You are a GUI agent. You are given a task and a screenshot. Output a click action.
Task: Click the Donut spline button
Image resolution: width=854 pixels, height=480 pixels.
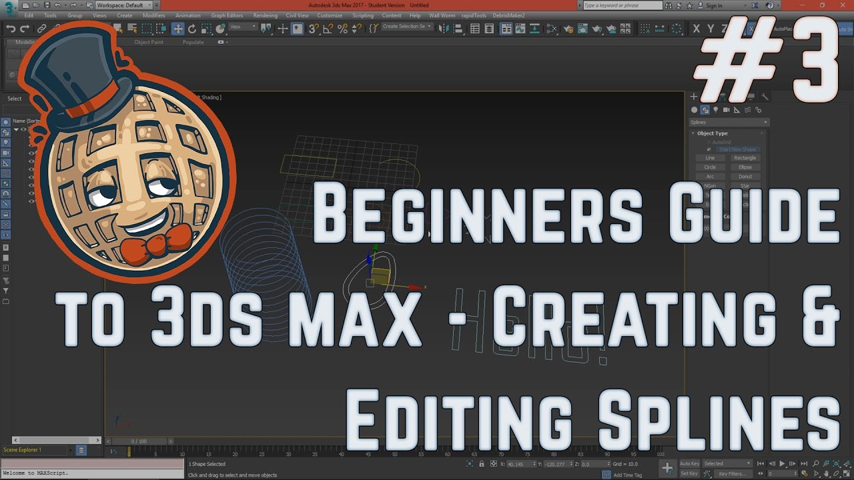[x=745, y=177]
